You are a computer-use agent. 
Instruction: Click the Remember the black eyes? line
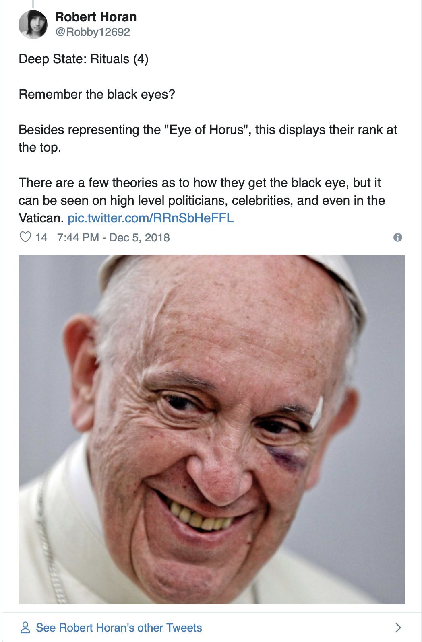point(97,95)
